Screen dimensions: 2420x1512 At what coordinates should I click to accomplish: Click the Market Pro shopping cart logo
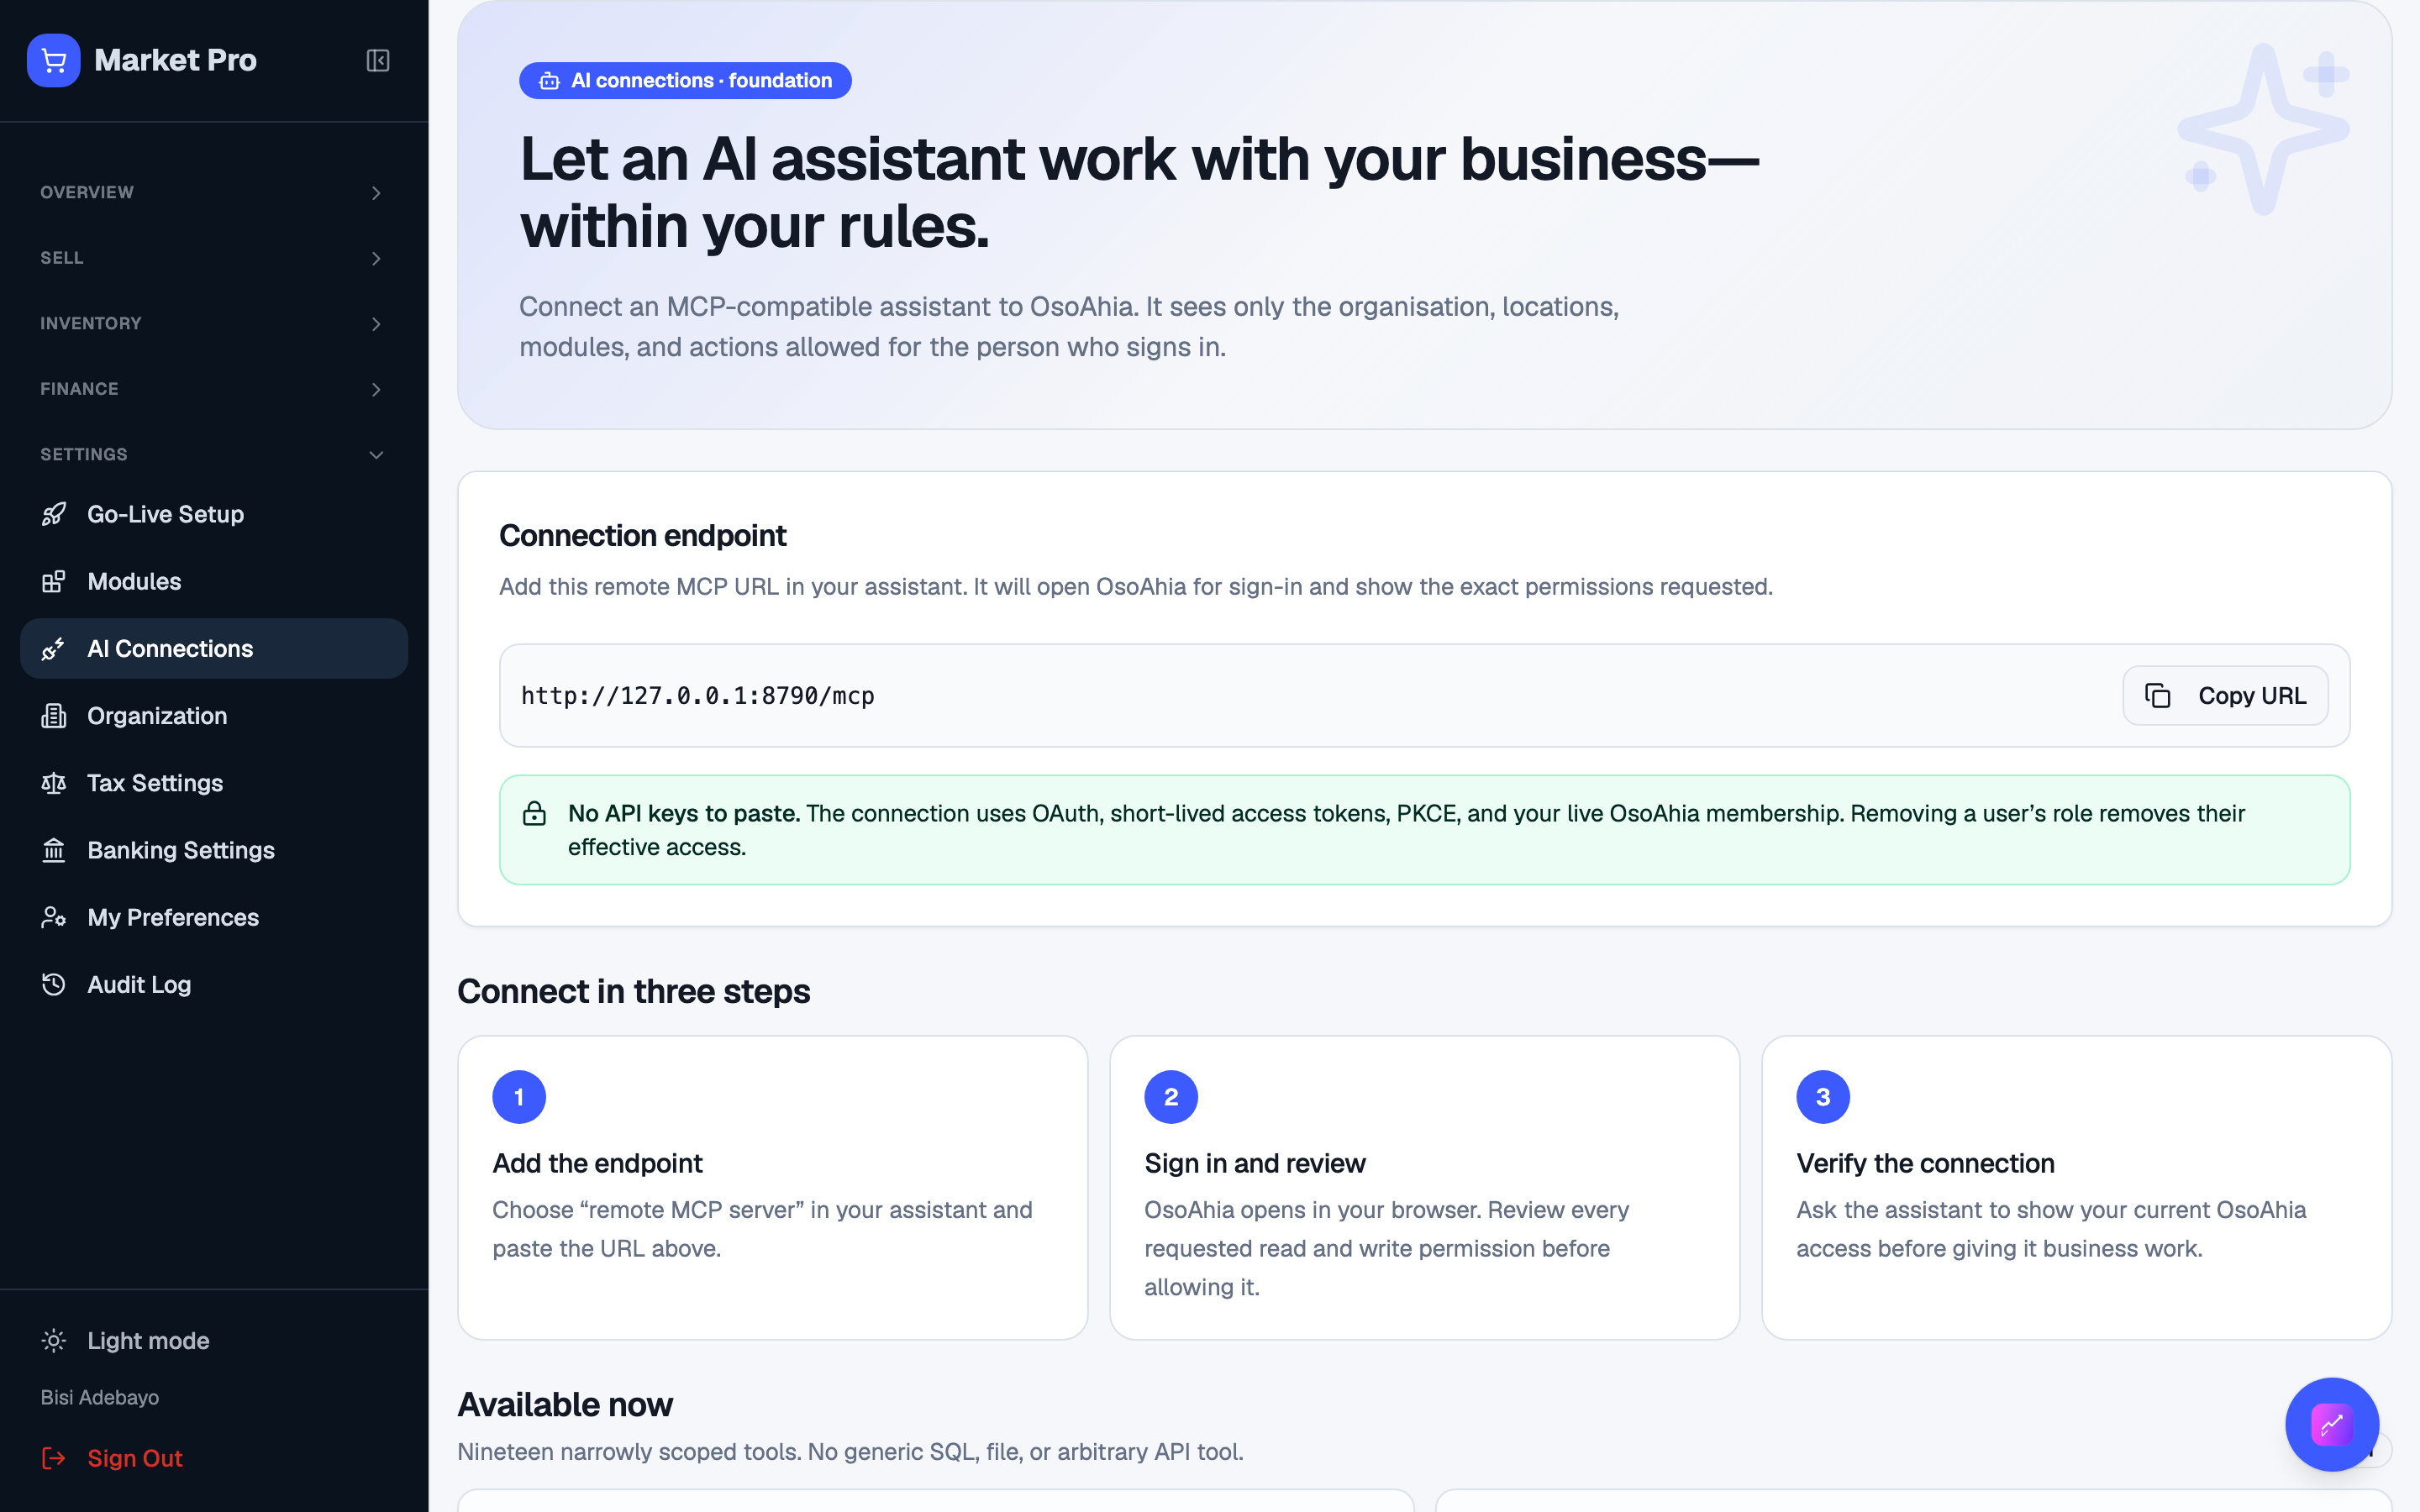[54, 60]
